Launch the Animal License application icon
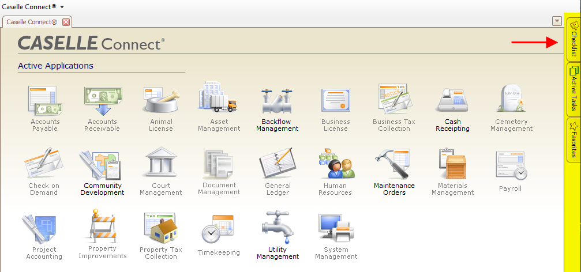Viewport: 581px width, 272px height. [x=161, y=99]
